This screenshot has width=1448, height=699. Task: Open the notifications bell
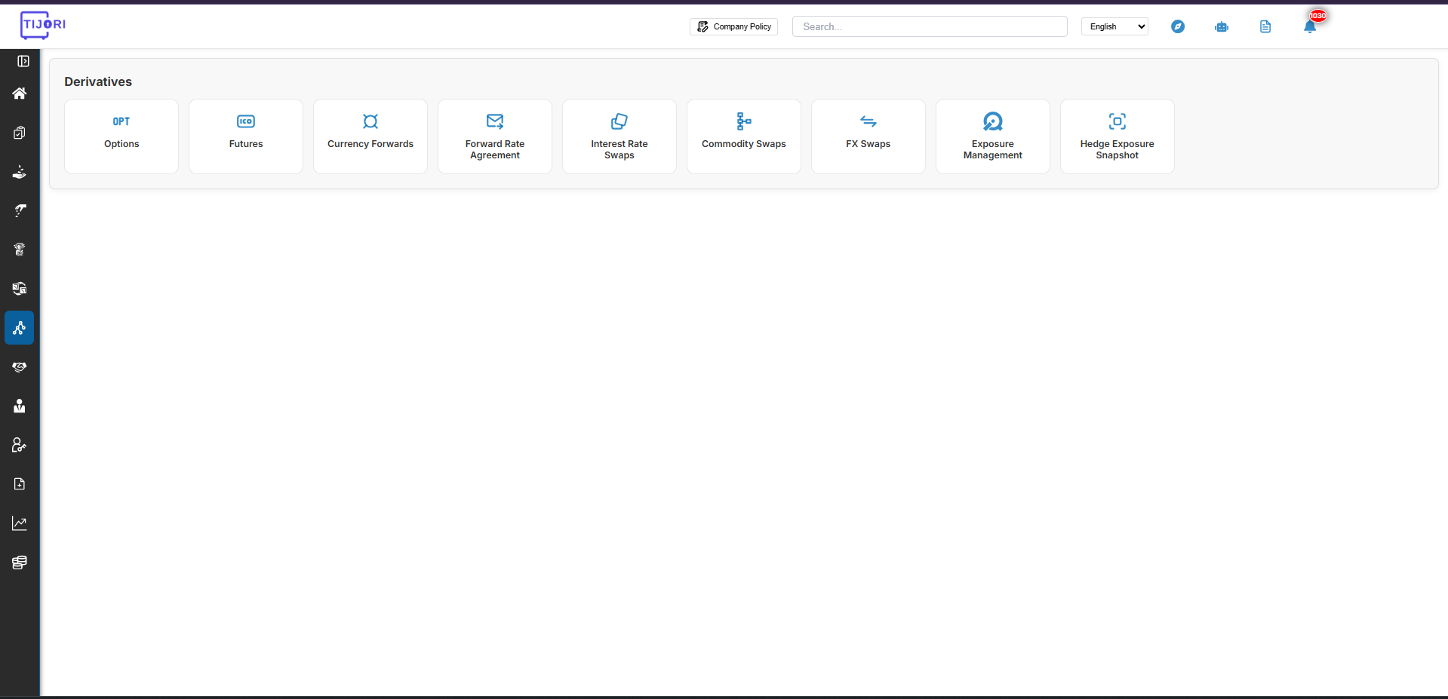point(1310,26)
